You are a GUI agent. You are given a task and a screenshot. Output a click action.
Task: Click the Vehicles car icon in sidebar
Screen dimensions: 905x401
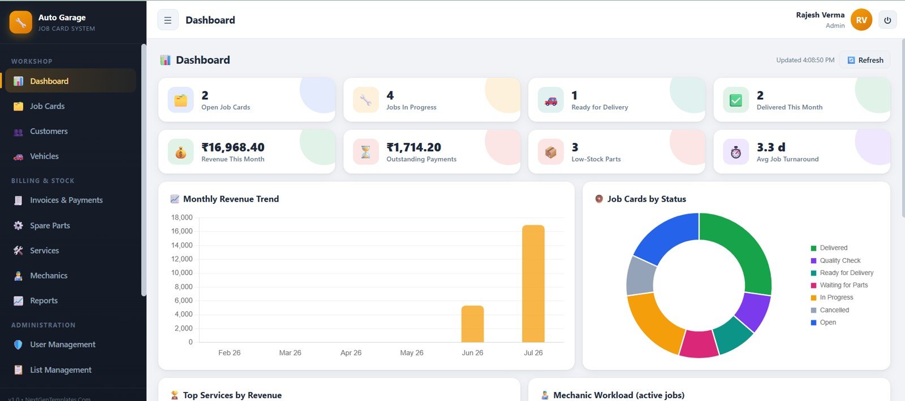click(18, 156)
